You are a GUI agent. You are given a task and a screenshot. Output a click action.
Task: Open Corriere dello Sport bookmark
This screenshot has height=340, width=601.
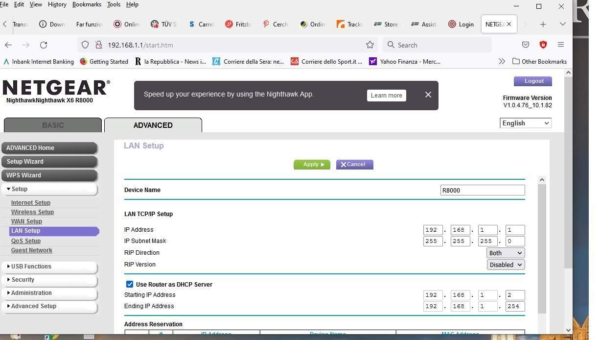click(x=326, y=61)
